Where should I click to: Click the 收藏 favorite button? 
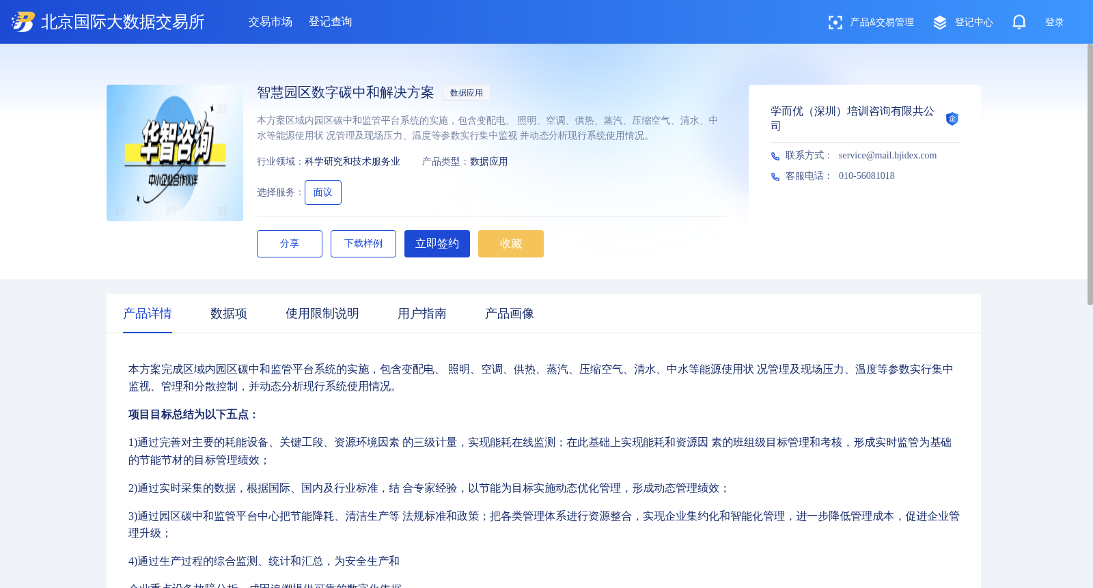point(511,244)
